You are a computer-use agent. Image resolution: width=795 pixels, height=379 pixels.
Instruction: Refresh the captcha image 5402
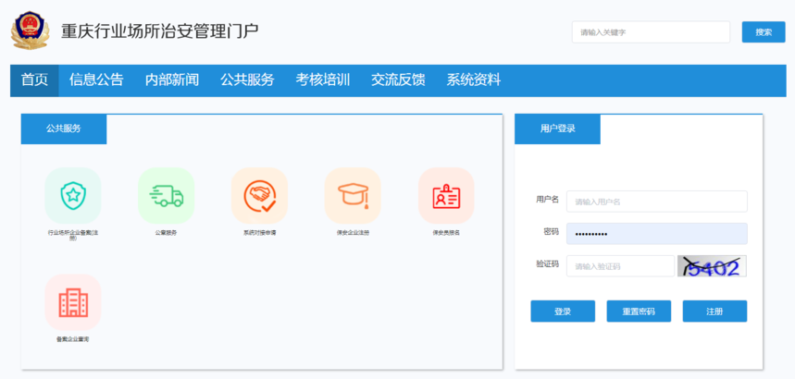(712, 266)
